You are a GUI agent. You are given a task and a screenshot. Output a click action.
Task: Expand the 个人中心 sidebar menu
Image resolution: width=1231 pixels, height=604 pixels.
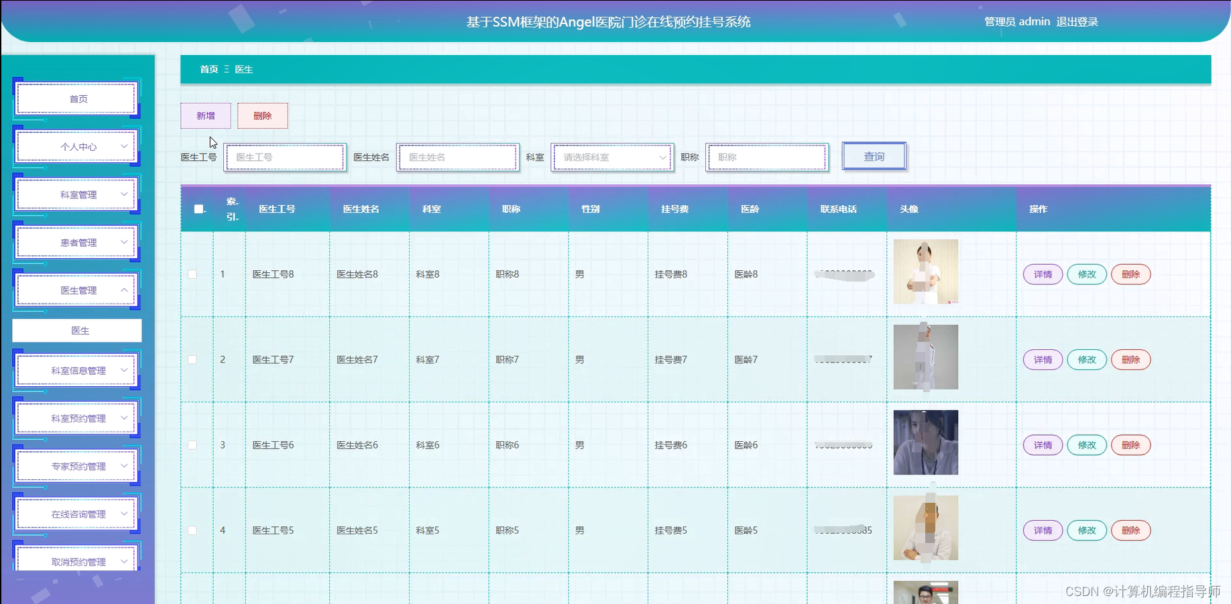[77, 147]
